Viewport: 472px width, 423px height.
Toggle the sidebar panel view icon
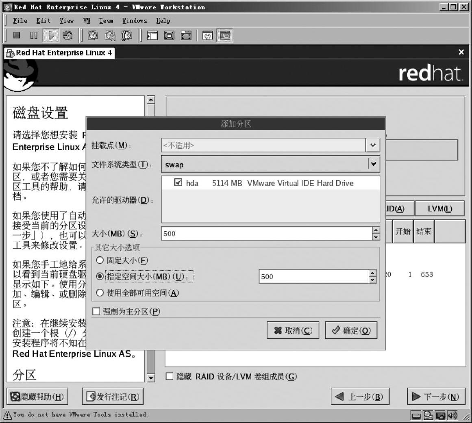click(152, 36)
